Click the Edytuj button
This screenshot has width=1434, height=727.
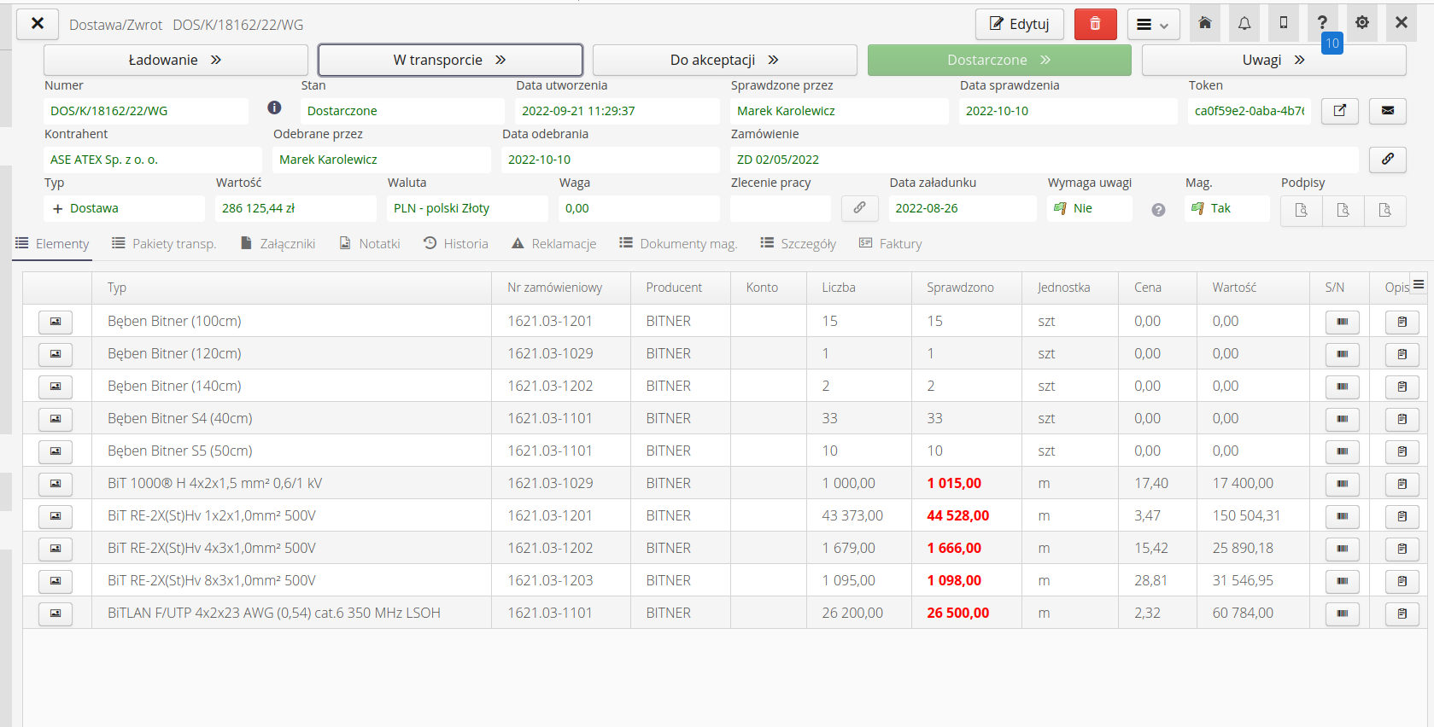1019,24
